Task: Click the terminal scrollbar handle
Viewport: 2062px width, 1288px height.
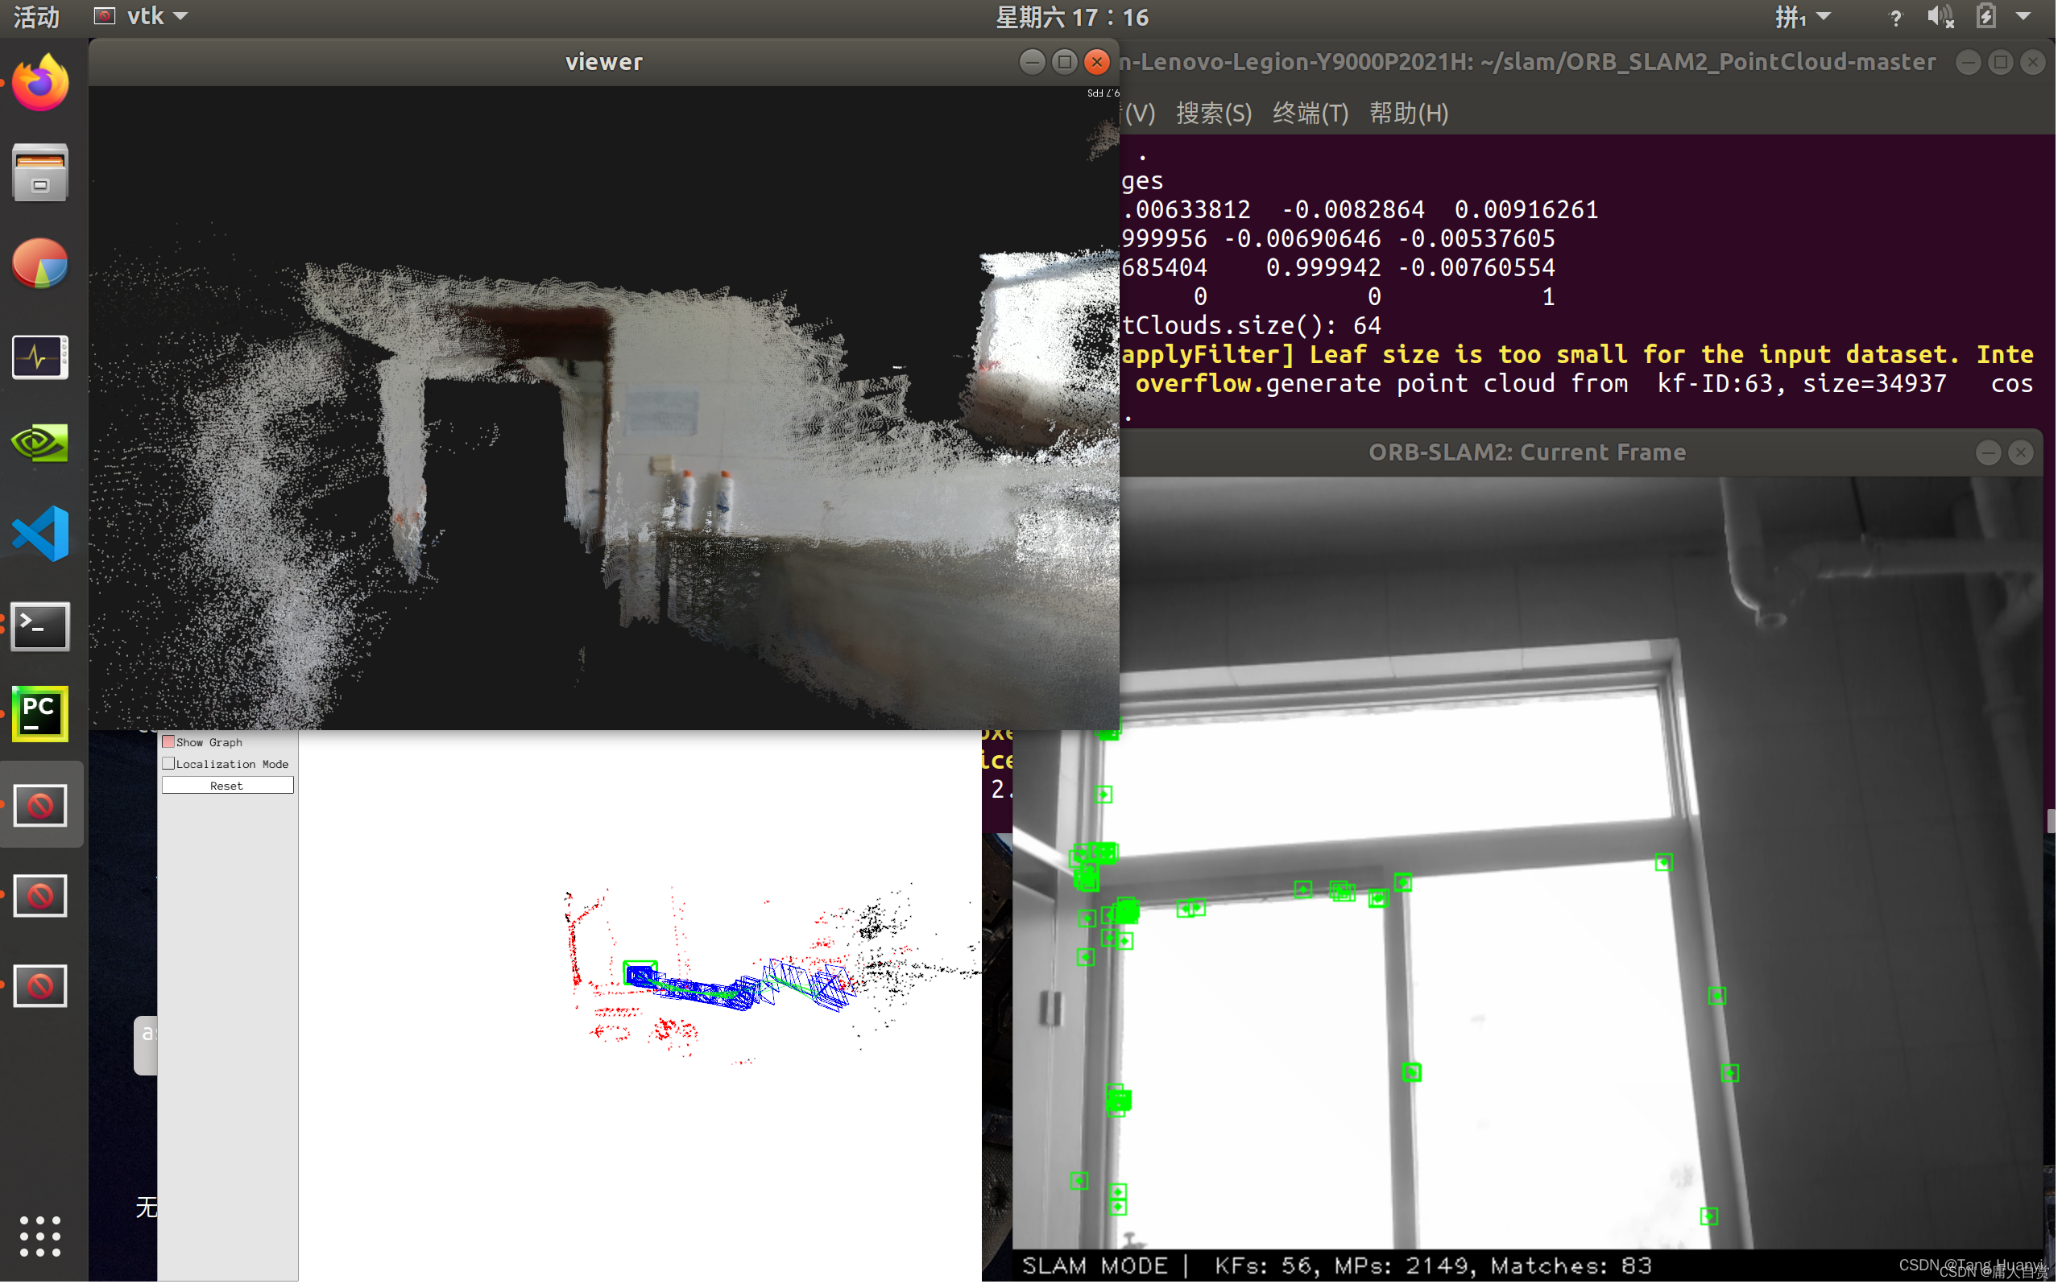Action: pos(2052,822)
